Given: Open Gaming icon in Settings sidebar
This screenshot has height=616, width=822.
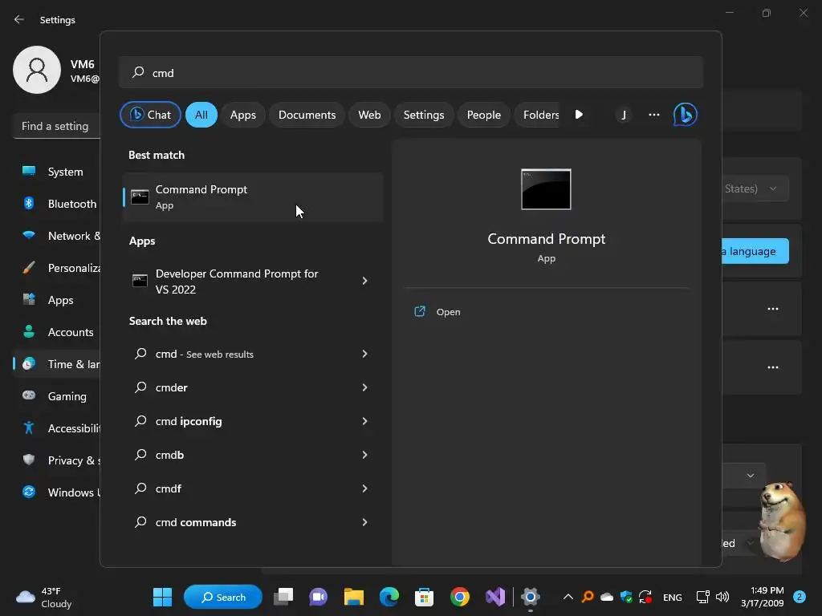Looking at the screenshot, I should point(29,395).
